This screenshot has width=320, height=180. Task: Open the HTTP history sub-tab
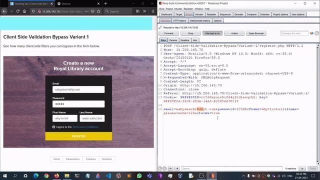(179, 20)
